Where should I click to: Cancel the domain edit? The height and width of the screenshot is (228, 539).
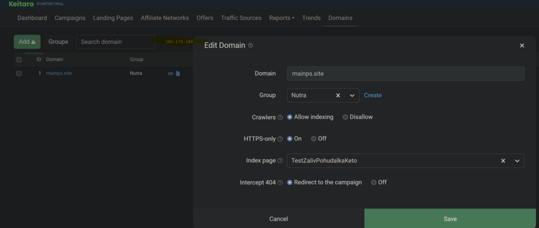278,219
